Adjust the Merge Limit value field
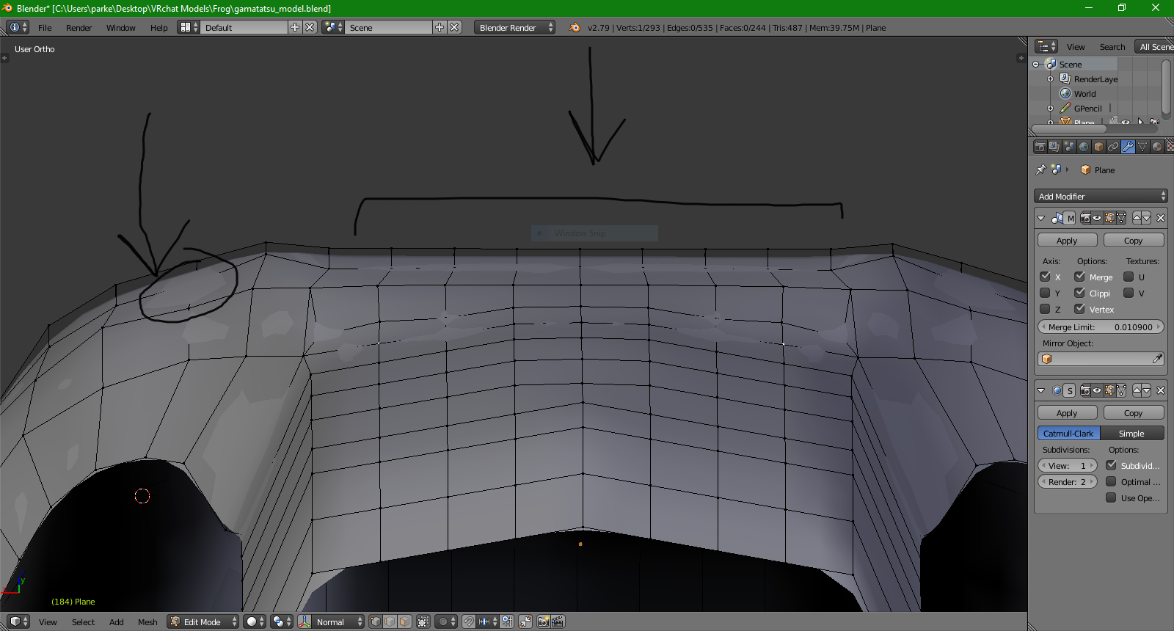The image size is (1174, 631). [x=1101, y=327]
